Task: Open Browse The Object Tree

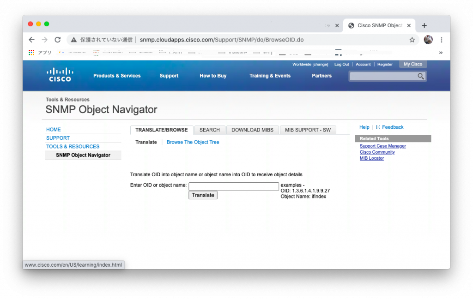Action: click(x=193, y=142)
